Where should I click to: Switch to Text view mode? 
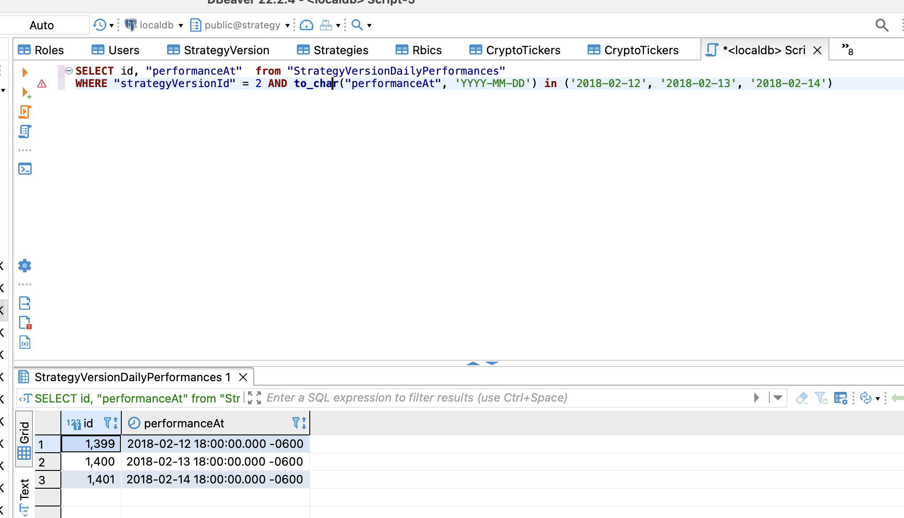tap(24, 497)
